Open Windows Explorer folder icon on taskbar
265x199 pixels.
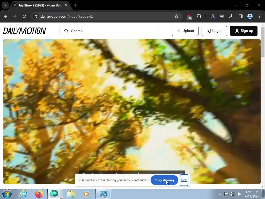click(x=71, y=194)
